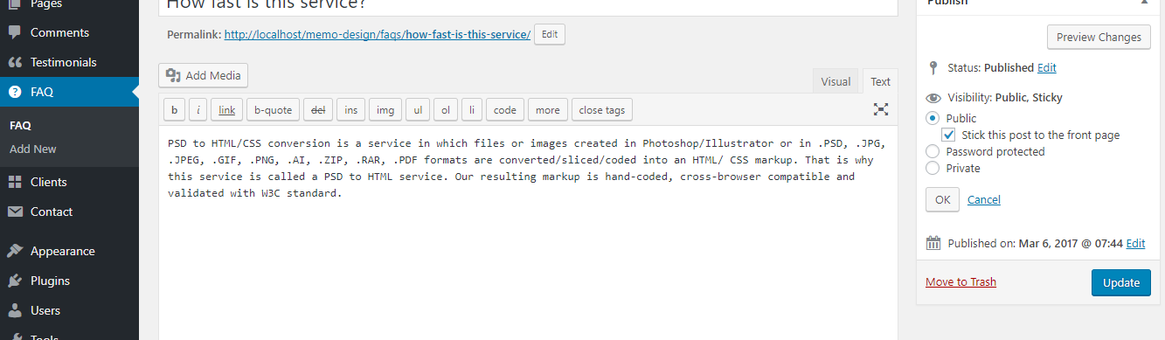
Task: Open the Comments sidebar icon
Action: (x=15, y=33)
